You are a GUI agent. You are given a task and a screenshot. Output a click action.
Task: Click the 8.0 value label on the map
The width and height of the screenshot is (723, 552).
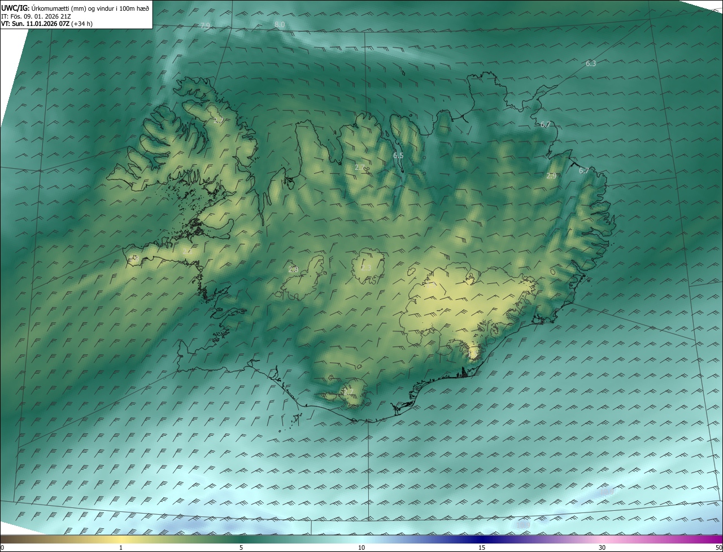(280, 25)
